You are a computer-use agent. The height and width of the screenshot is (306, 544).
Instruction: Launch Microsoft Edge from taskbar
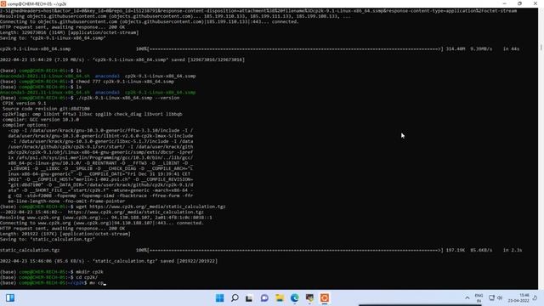[295, 298]
